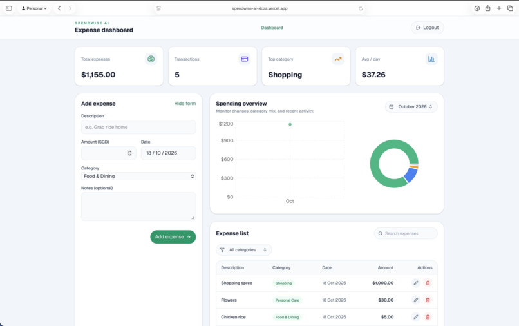The height and width of the screenshot is (326, 519).
Task: Click the Search expenses field
Action: [x=406, y=233]
